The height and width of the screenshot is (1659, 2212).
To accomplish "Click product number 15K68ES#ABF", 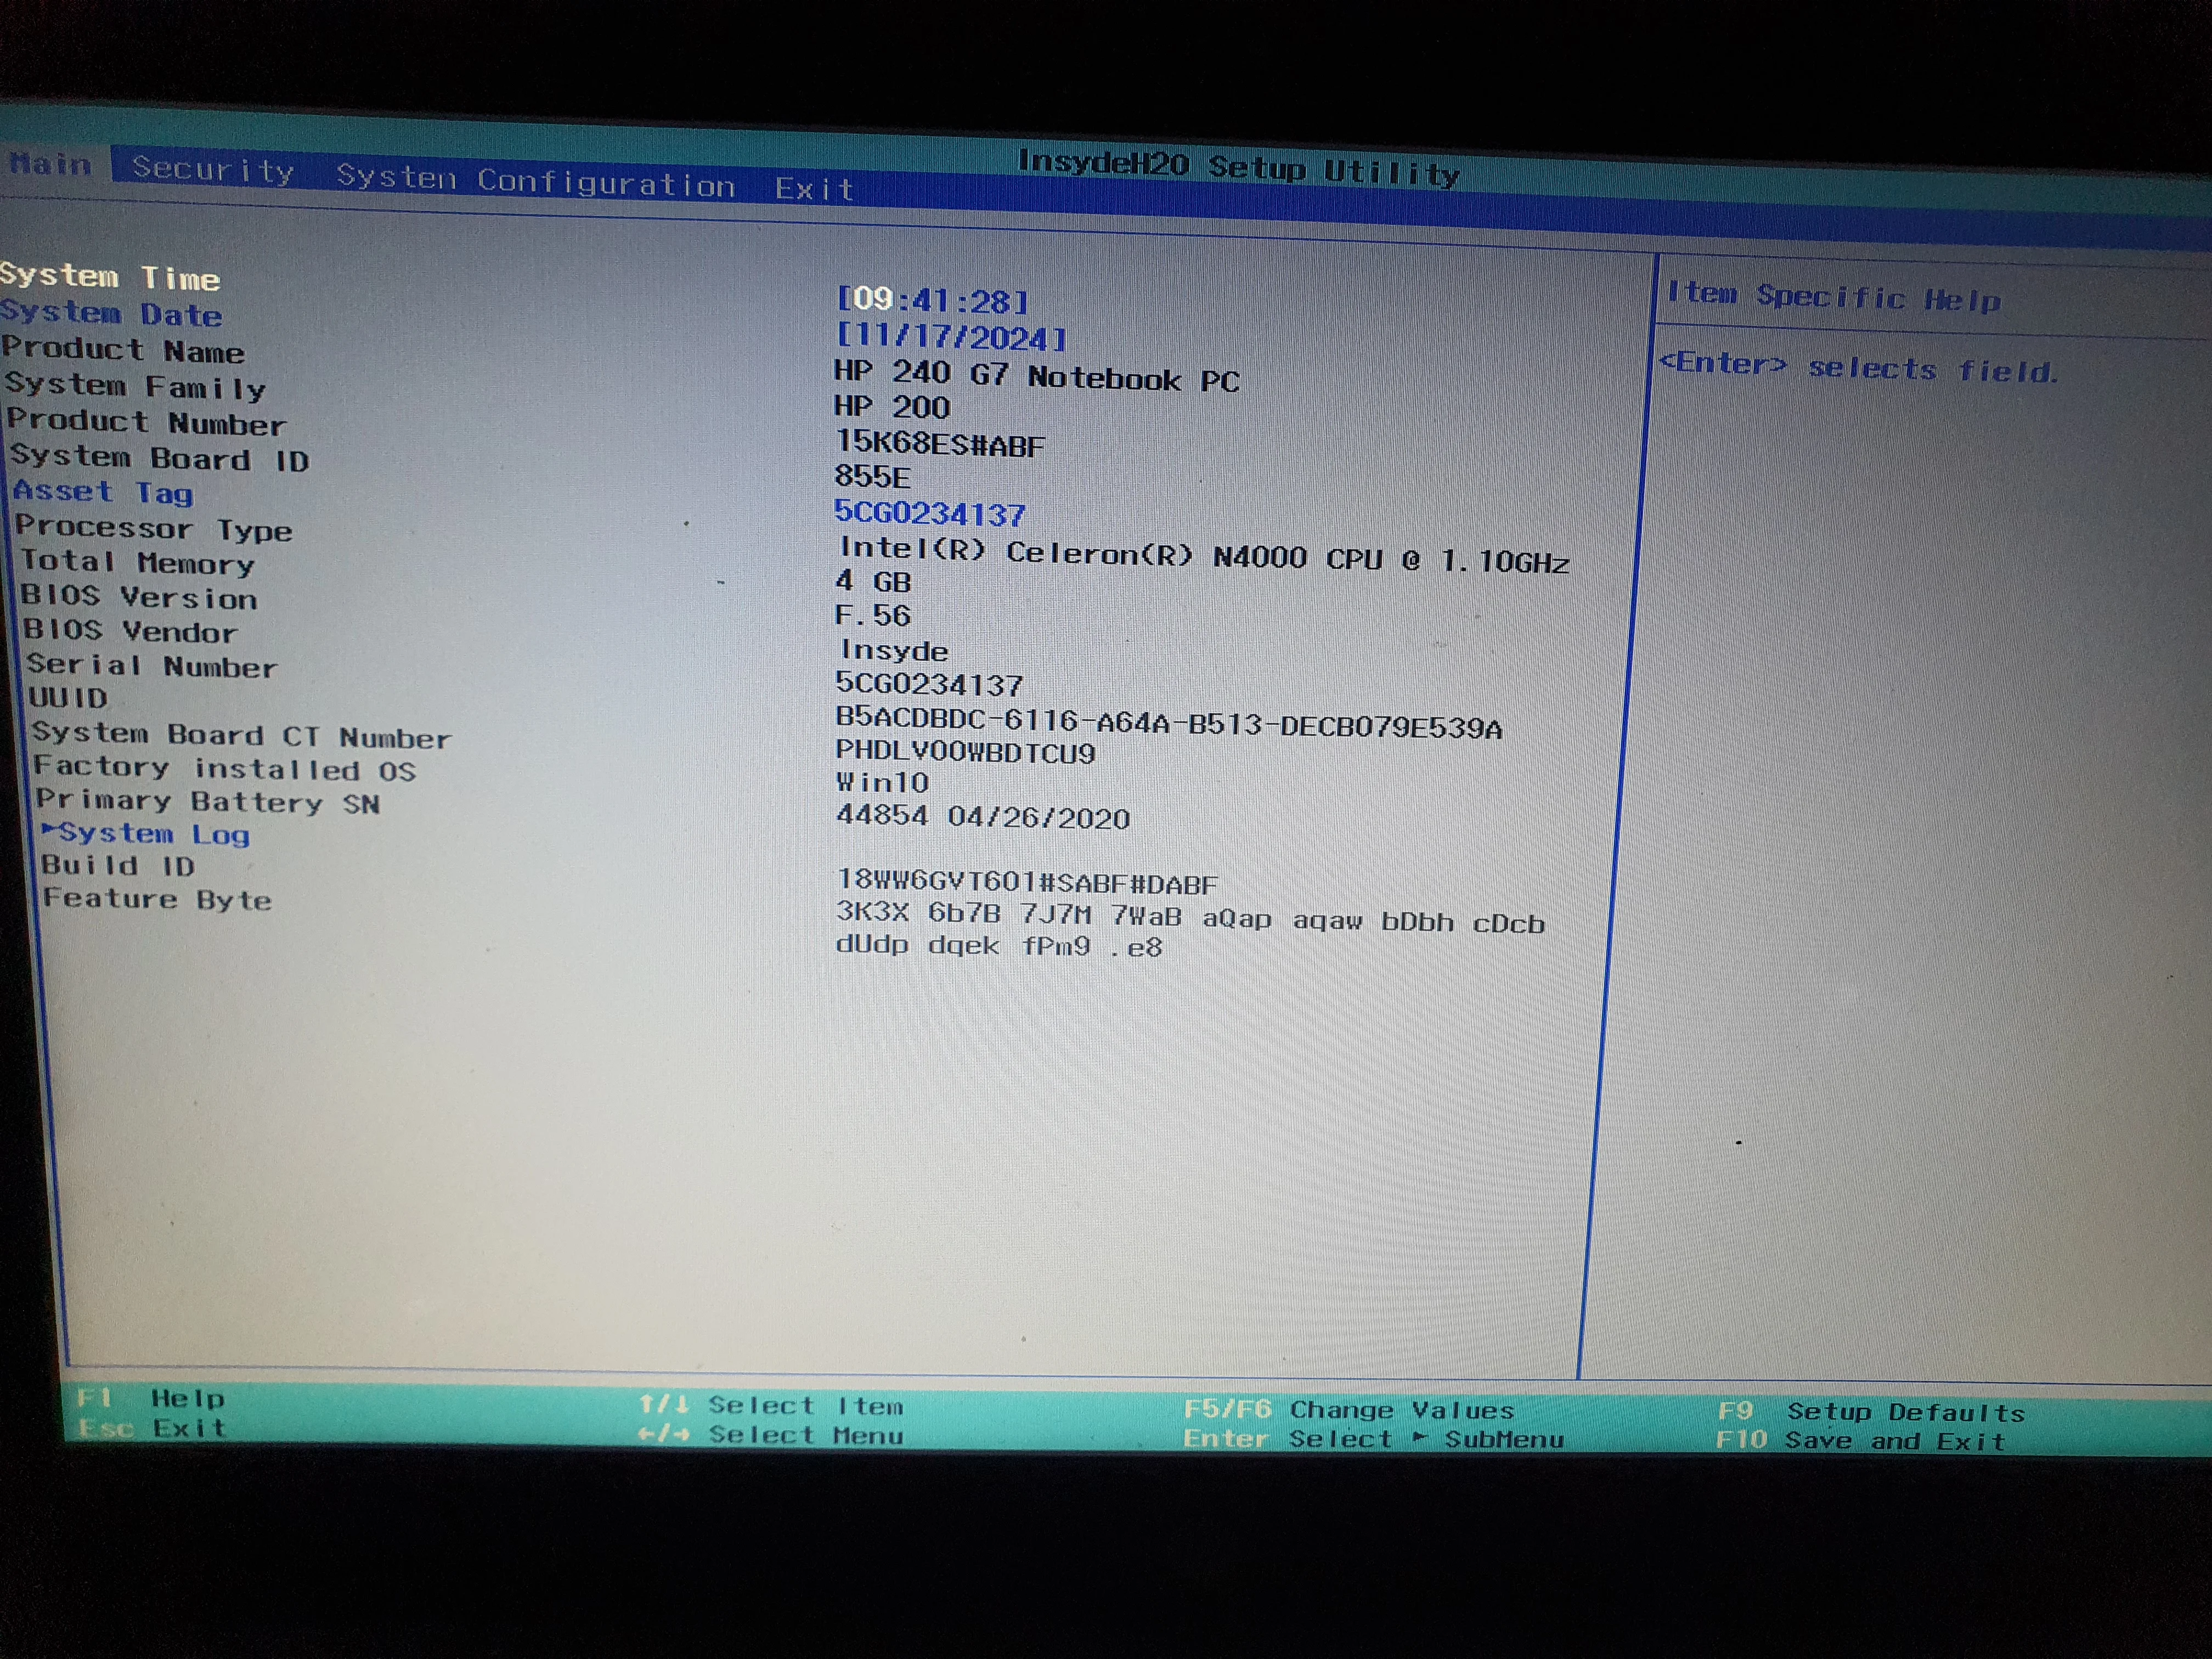I will [x=940, y=443].
